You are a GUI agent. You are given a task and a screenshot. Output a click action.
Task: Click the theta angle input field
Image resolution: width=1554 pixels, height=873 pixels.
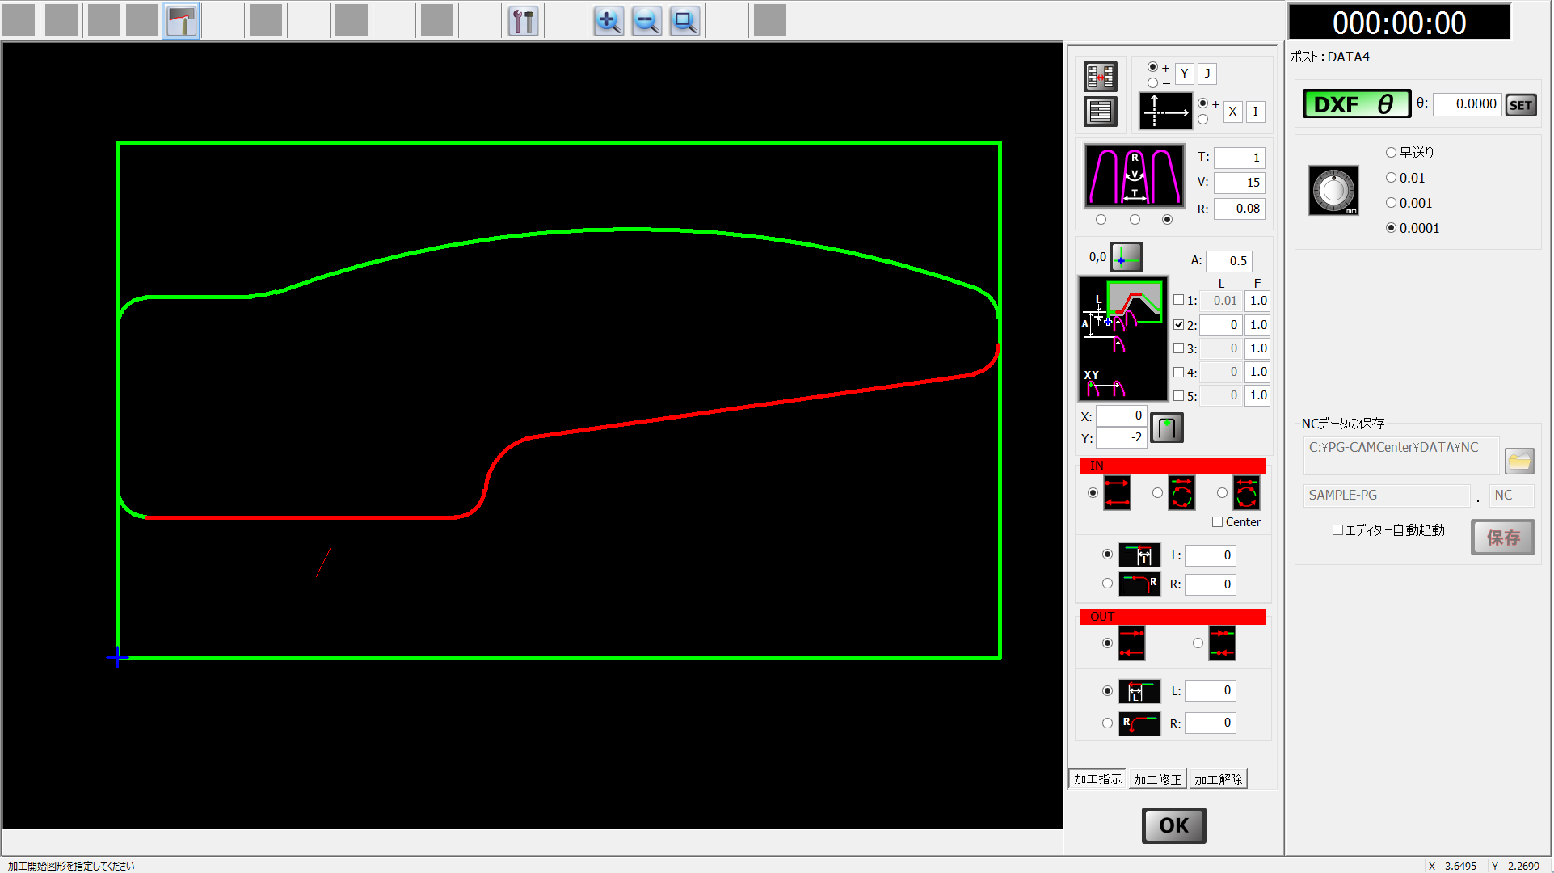1467,104
